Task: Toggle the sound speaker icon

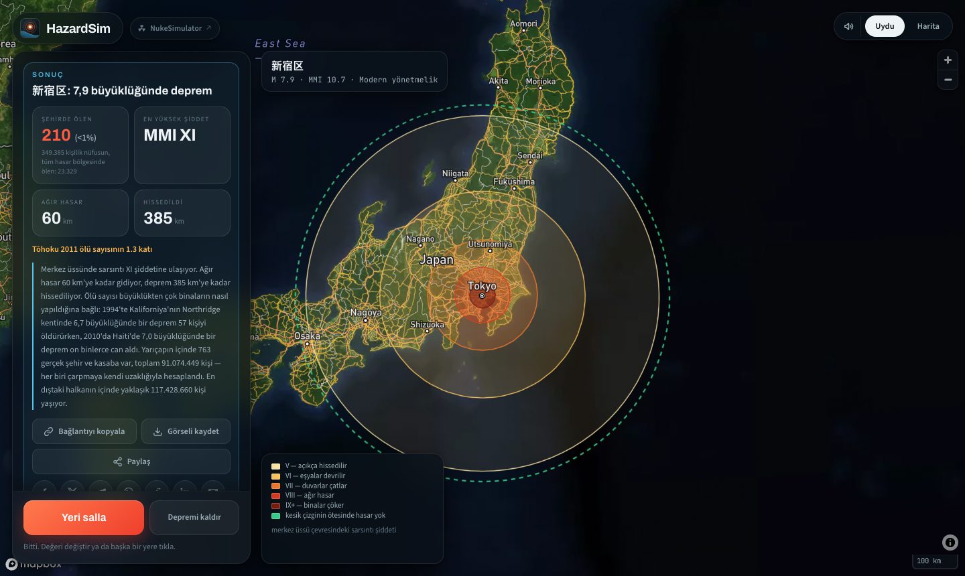Action: tap(848, 26)
